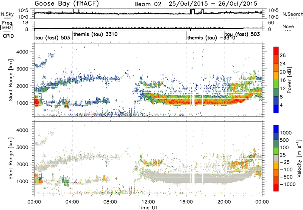303x210 pixels.
Task: Pick the blue top segment of Velocity colorbar
Action: click(276, 129)
